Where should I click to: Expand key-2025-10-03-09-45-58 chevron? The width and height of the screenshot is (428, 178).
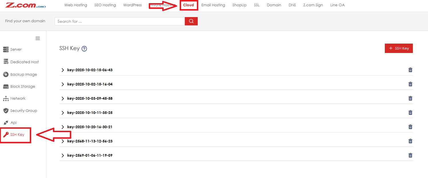click(x=63, y=99)
